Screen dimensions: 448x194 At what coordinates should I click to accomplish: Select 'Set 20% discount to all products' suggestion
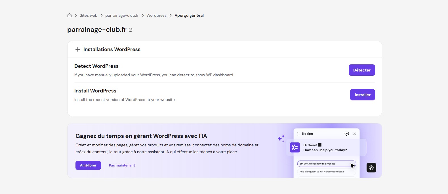click(327, 164)
